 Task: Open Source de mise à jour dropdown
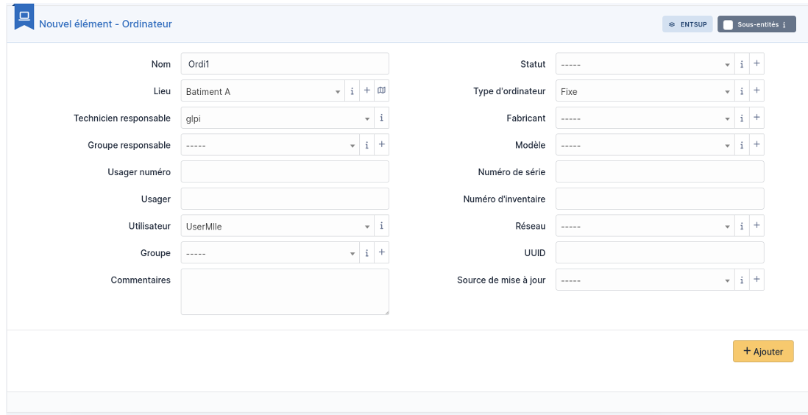pos(644,280)
